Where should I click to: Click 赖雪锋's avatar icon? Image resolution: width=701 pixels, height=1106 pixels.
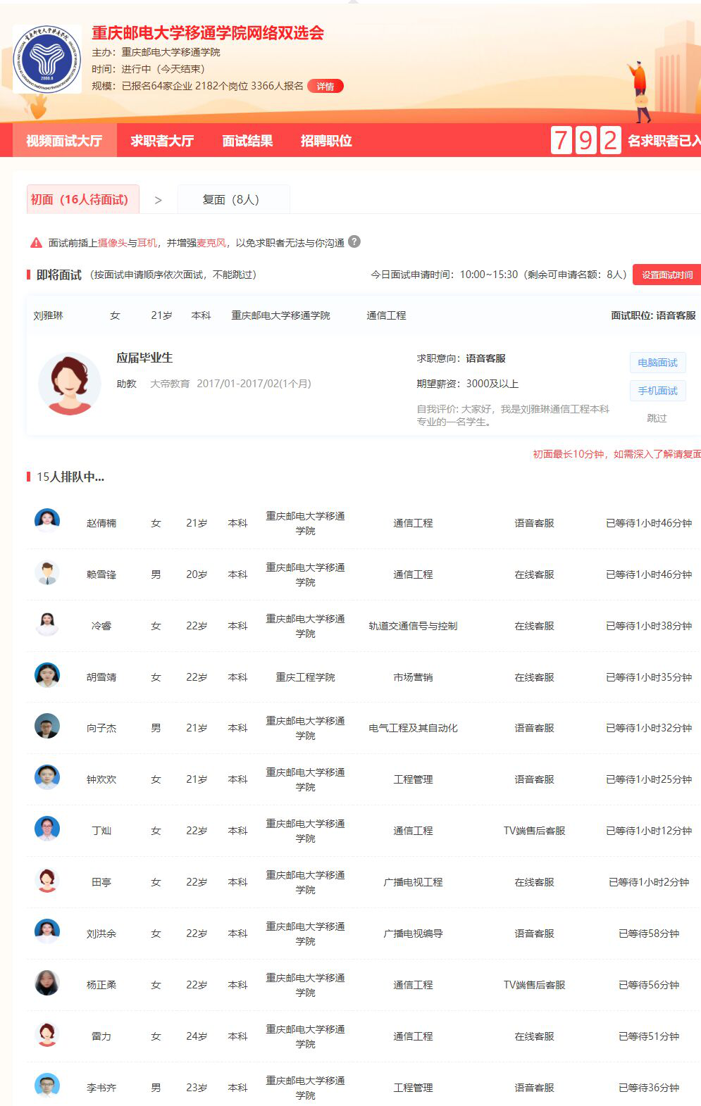tap(47, 572)
